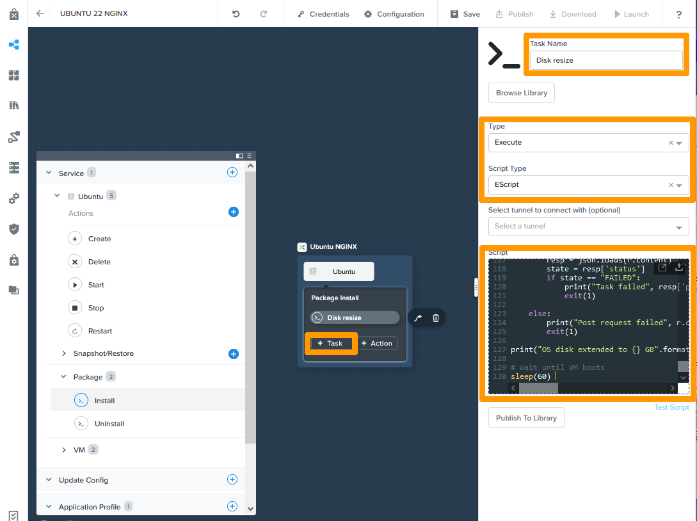
Task: Click inside the Task Name input field
Action: tap(605, 60)
